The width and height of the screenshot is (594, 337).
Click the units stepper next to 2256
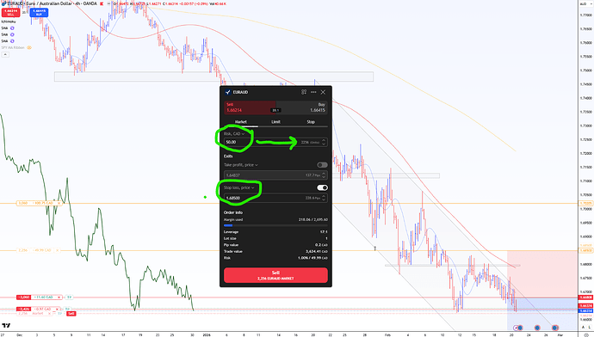point(324,142)
